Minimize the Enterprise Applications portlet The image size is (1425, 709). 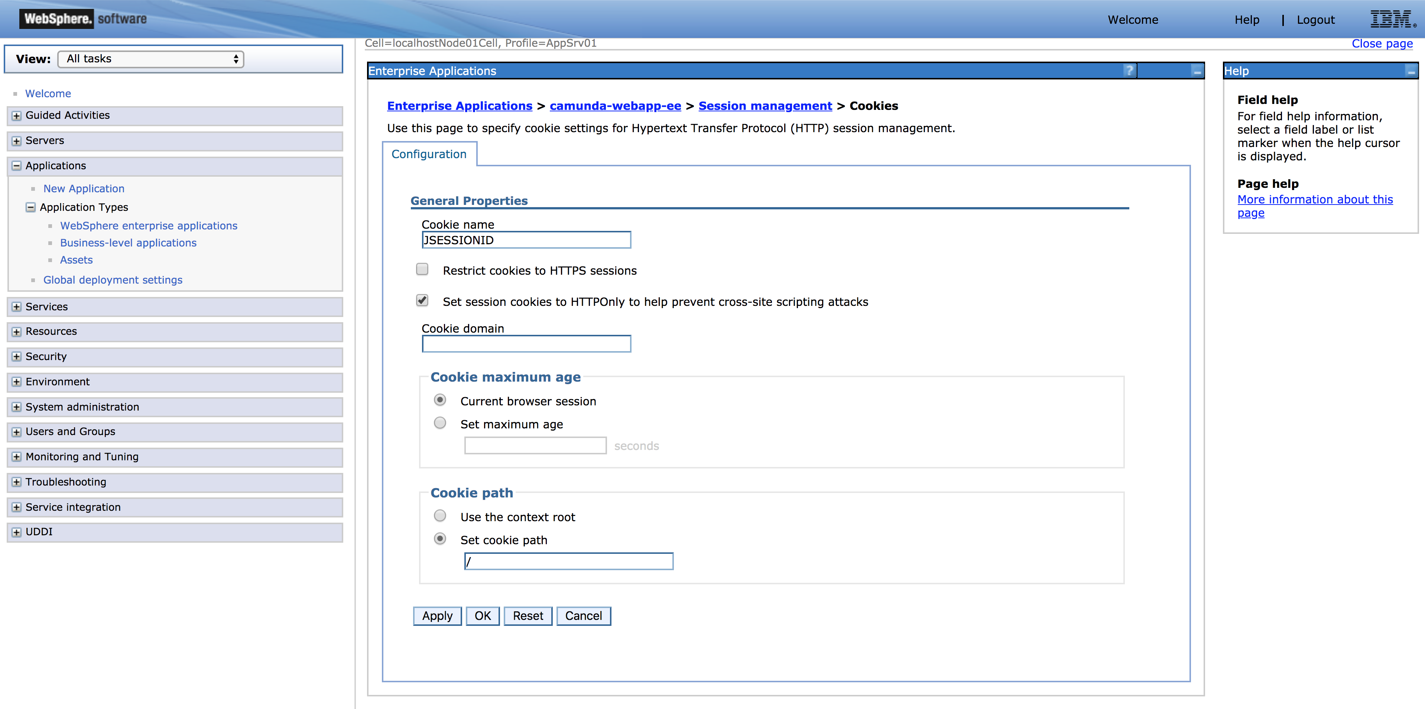1197,71
